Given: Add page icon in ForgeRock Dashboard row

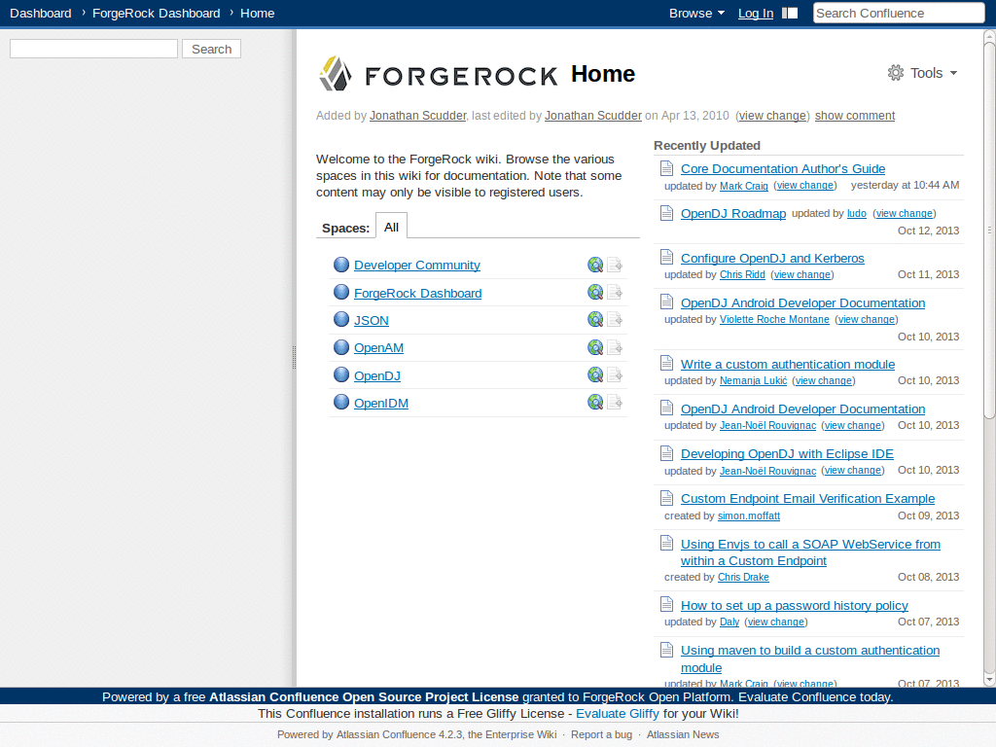Looking at the screenshot, I should point(615,292).
